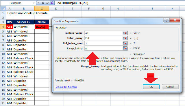Select column H header
This screenshot has width=185, height=106.
118,9
